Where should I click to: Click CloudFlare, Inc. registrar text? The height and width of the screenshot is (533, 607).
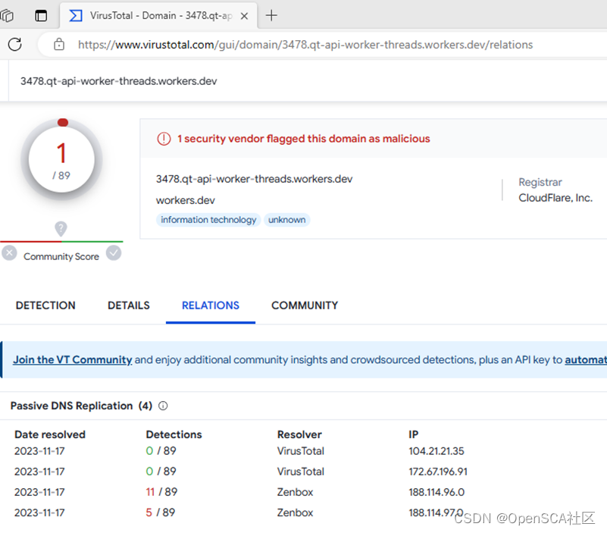coord(555,198)
